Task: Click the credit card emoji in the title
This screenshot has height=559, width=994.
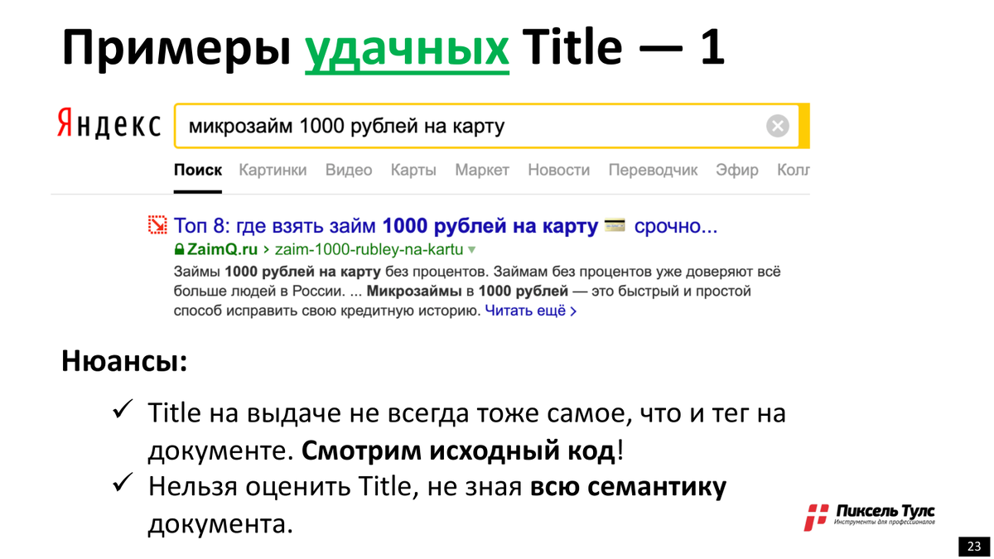Action: point(615,224)
